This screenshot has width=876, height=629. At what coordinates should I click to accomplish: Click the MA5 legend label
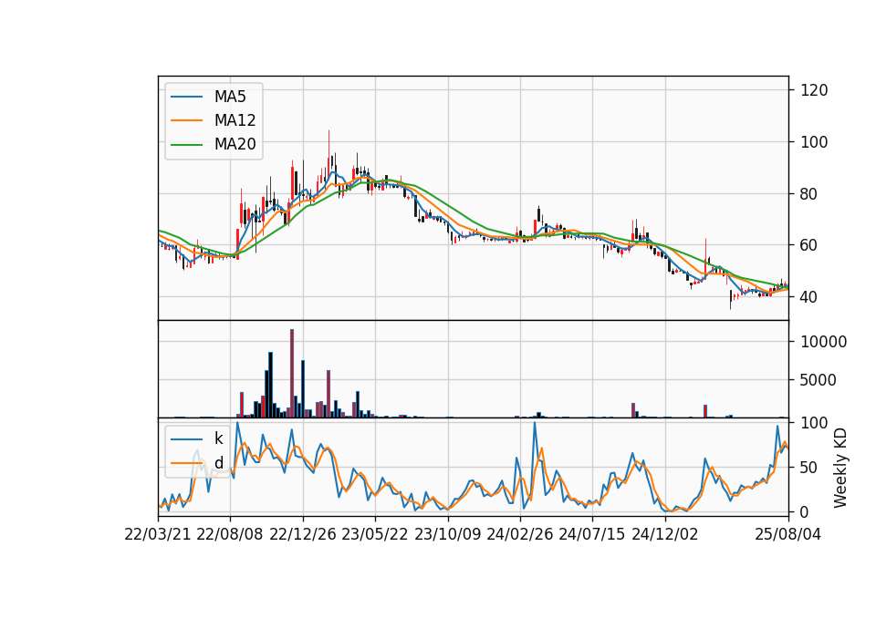click(x=230, y=97)
